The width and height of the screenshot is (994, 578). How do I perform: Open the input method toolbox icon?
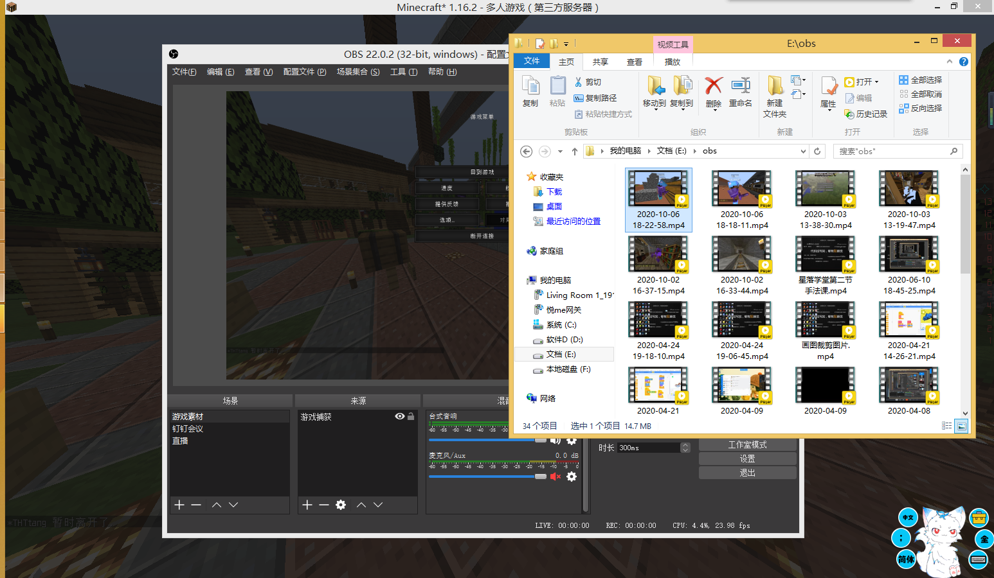pyautogui.click(x=979, y=517)
